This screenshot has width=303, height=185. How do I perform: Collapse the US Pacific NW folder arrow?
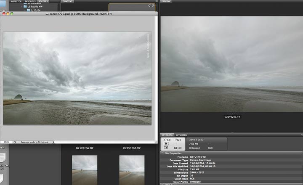[x=21, y=7]
